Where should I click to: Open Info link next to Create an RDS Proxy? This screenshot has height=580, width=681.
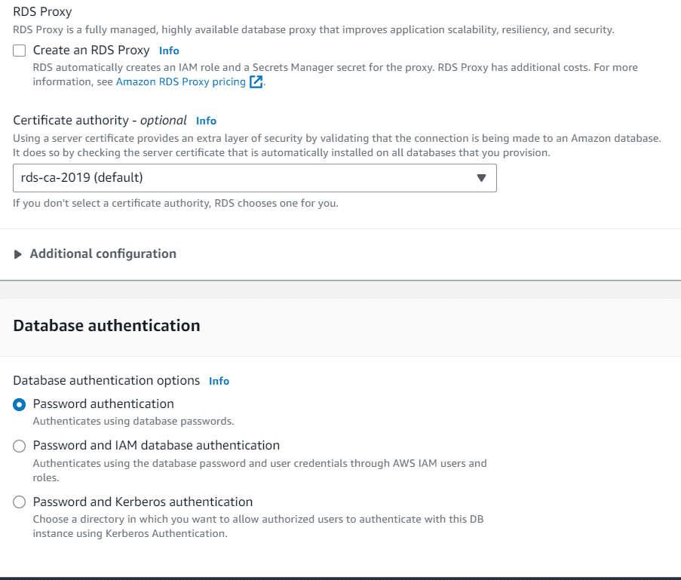(169, 51)
